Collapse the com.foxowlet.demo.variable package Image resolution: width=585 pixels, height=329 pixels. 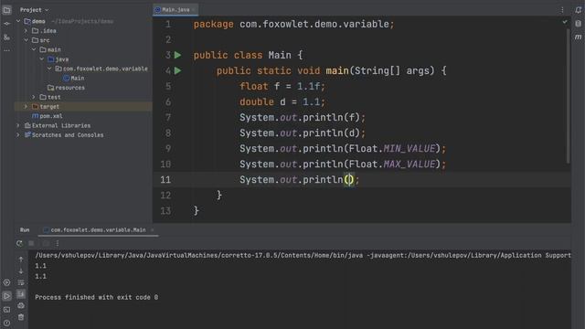click(49, 69)
